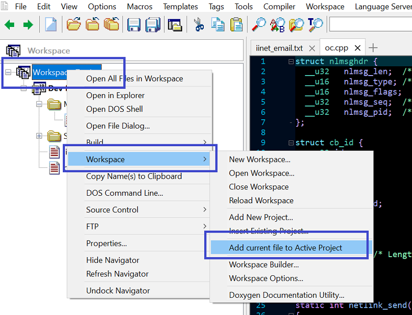Click the first yellow folder in tree

pos(54,104)
